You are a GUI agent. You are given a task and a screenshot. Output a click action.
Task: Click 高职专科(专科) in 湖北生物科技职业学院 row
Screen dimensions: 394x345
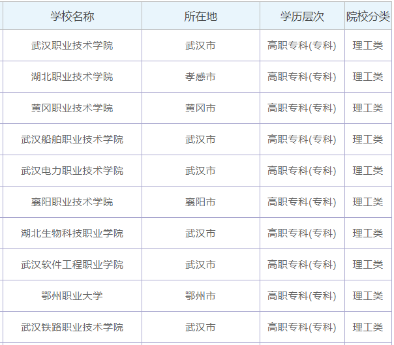click(302, 233)
